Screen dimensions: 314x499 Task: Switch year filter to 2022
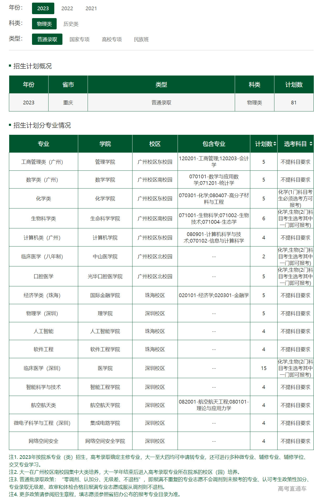tap(67, 8)
